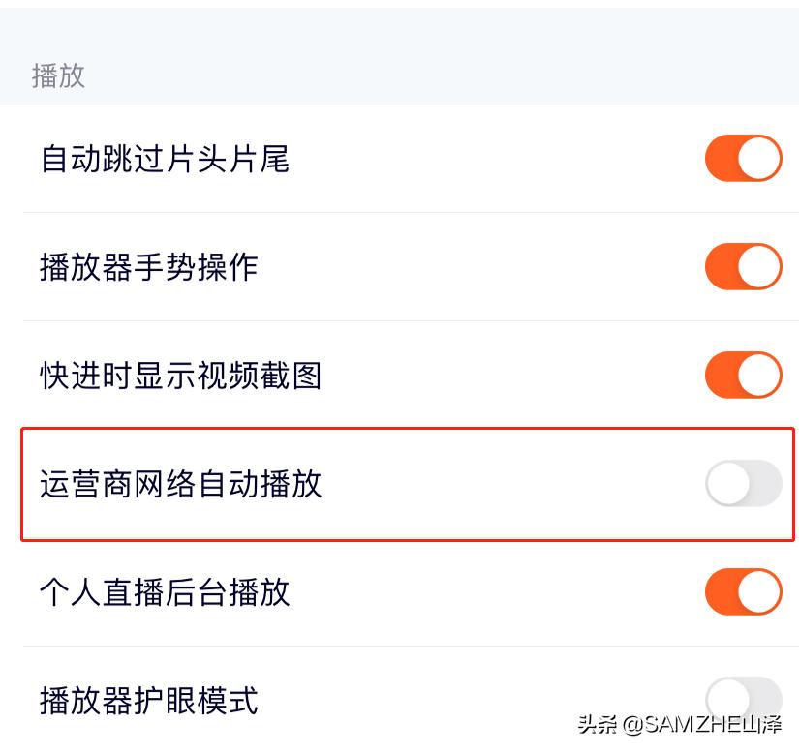
Task: Enable 播放器护眼模式 switch
Action: 743,700
